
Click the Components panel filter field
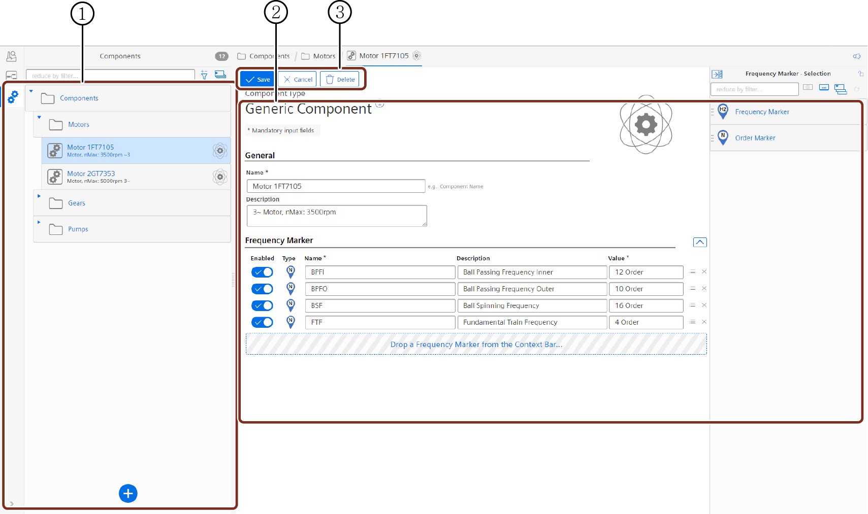[x=110, y=76]
